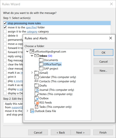Click the Outlook Data File icon

pyautogui.click(x=32, y=111)
